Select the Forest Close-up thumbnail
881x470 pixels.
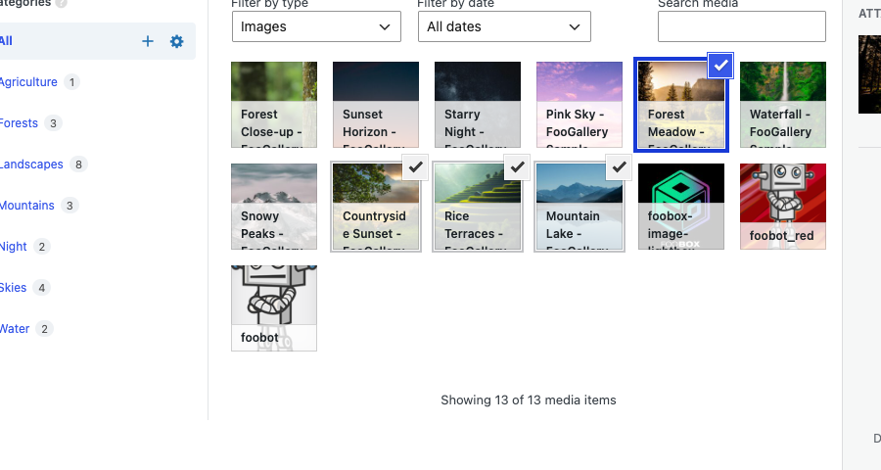pyautogui.click(x=274, y=105)
